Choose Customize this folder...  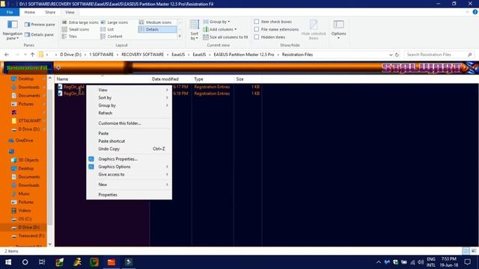[129, 123]
